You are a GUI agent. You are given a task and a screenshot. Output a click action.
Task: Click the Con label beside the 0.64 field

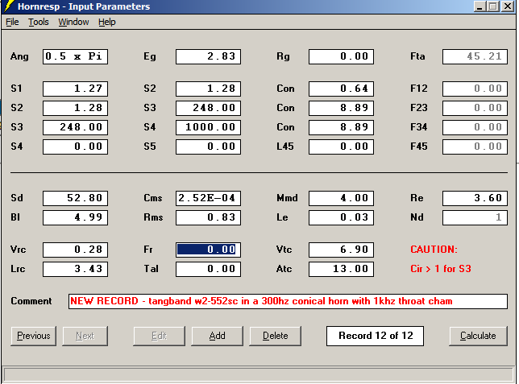(x=285, y=89)
